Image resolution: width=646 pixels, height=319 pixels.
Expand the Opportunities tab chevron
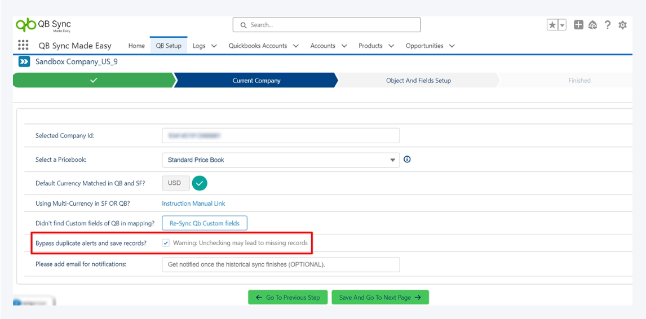click(x=452, y=46)
